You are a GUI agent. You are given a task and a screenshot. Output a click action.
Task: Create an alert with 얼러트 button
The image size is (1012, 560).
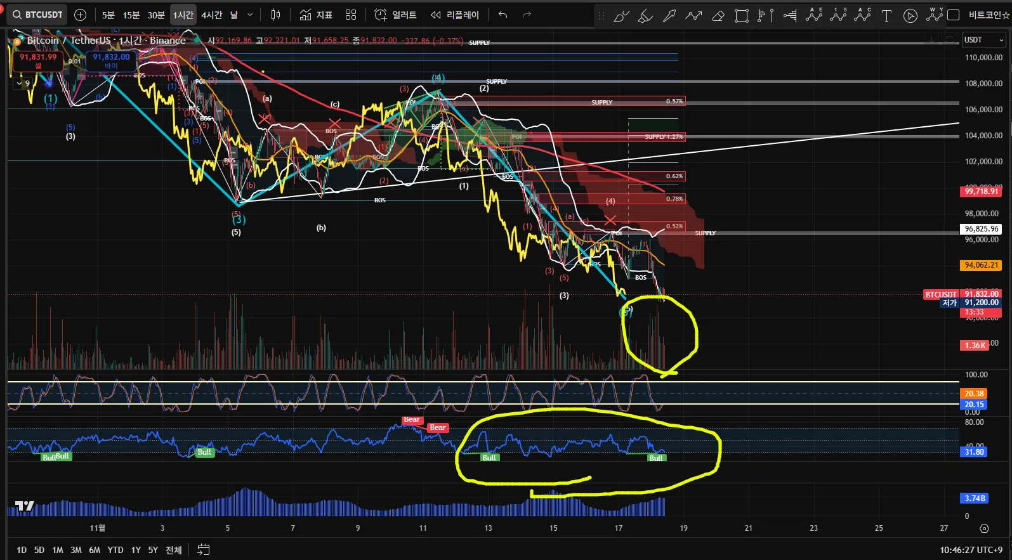(x=395, y=15)
